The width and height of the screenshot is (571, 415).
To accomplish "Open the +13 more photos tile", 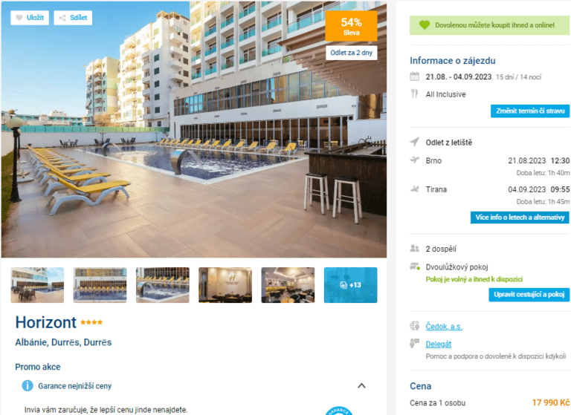I will tap(350, 285).
